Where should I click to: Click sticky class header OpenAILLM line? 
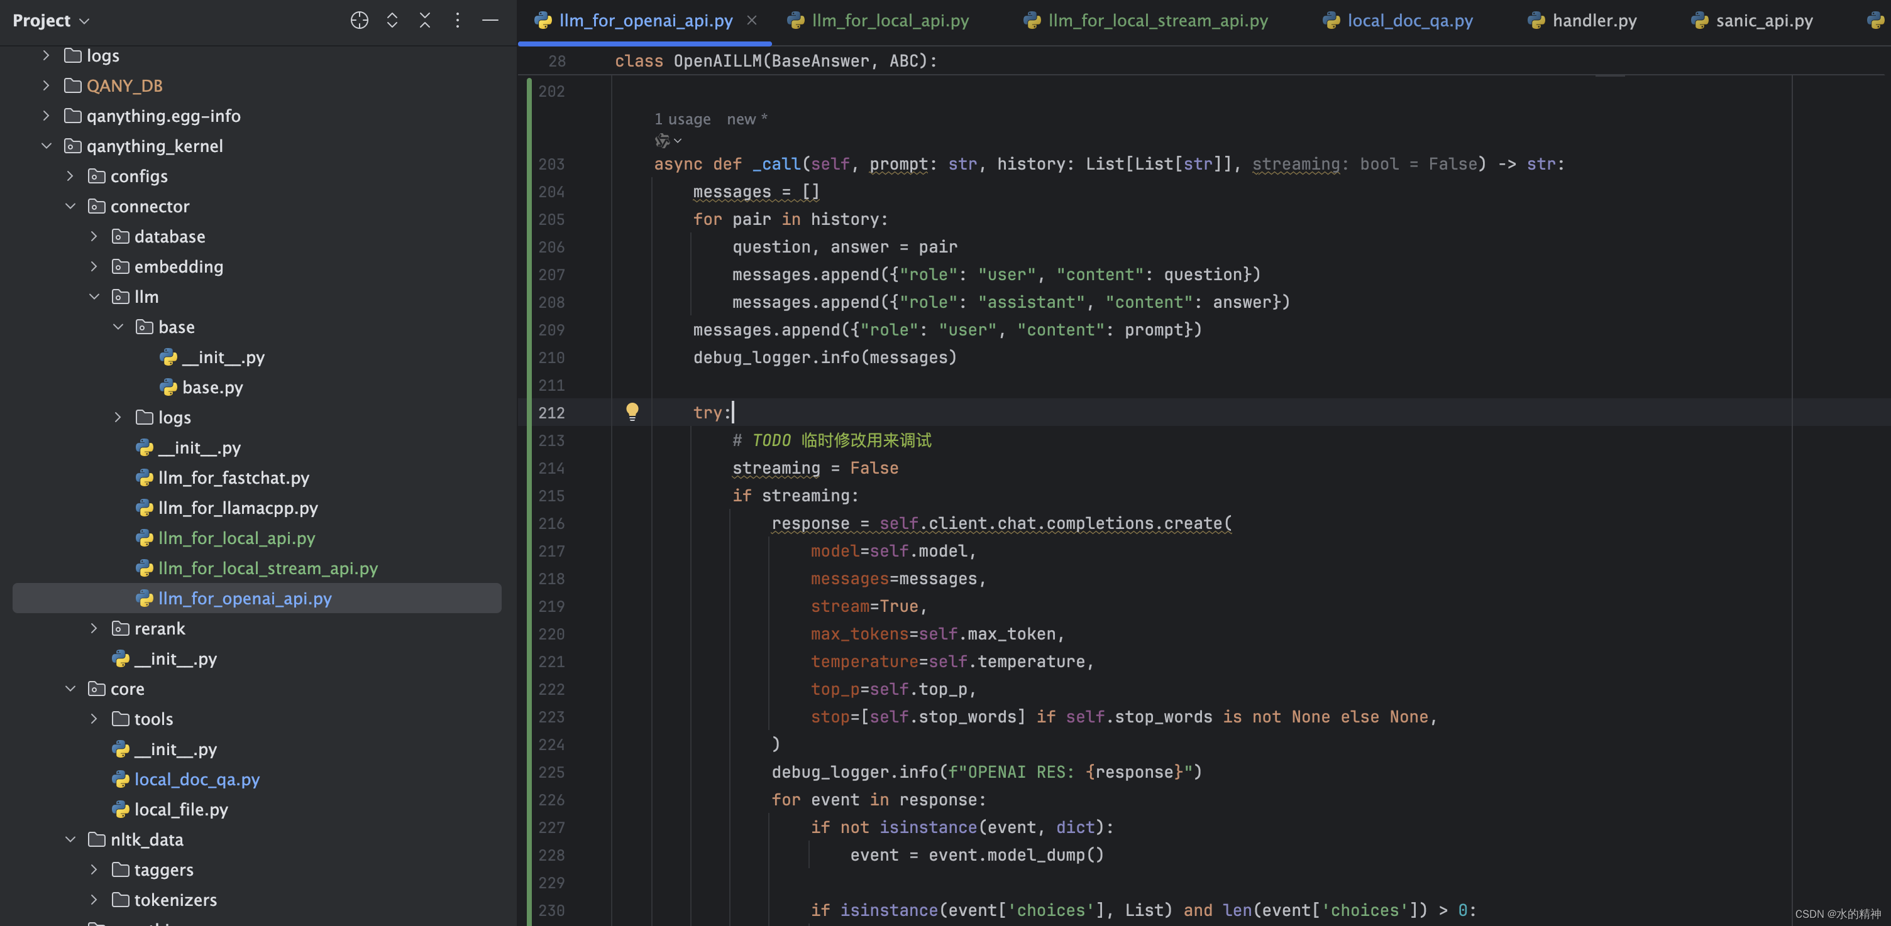776,61
